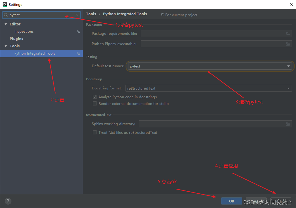Collapse the Tools tree node
The height and width of the screenshot is (208, 296).
6,46
